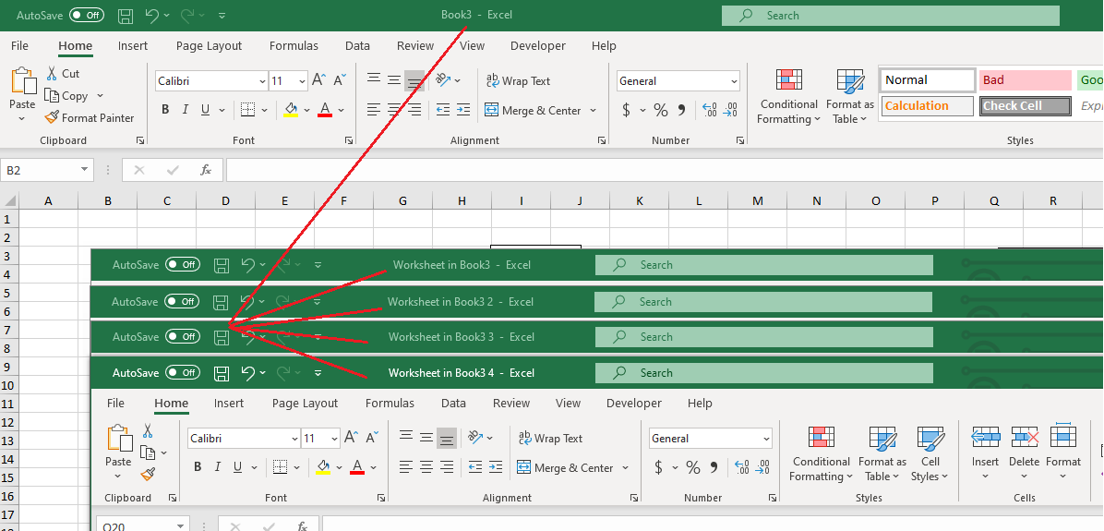Viewport: 1104px width, 531px height.
Task: Switch to Data tab in Book3 4 window
Action: (453, 404)
